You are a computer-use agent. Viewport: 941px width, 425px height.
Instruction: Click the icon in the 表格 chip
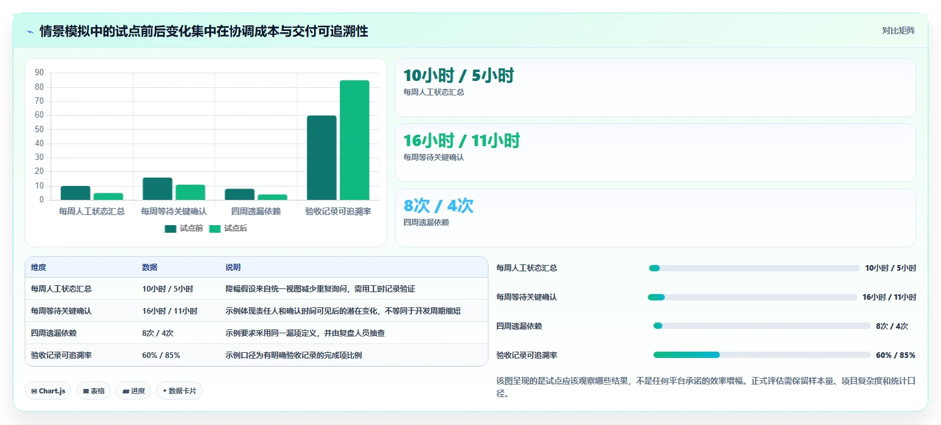tap(85, 391)
